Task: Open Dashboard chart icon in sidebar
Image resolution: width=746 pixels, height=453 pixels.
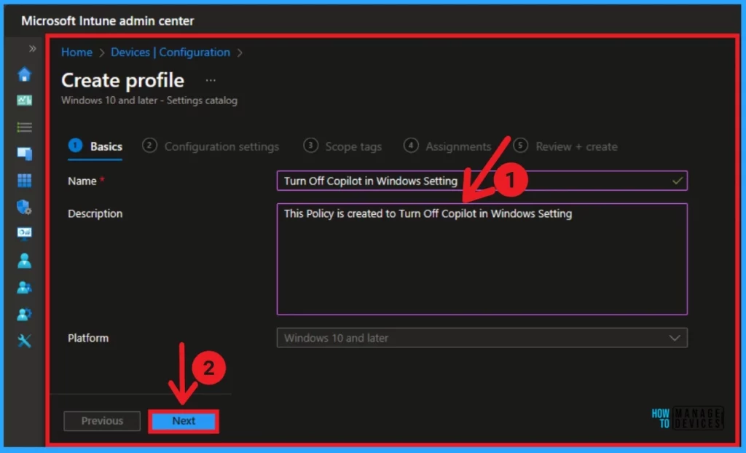Action: click(x=24, y=100)
